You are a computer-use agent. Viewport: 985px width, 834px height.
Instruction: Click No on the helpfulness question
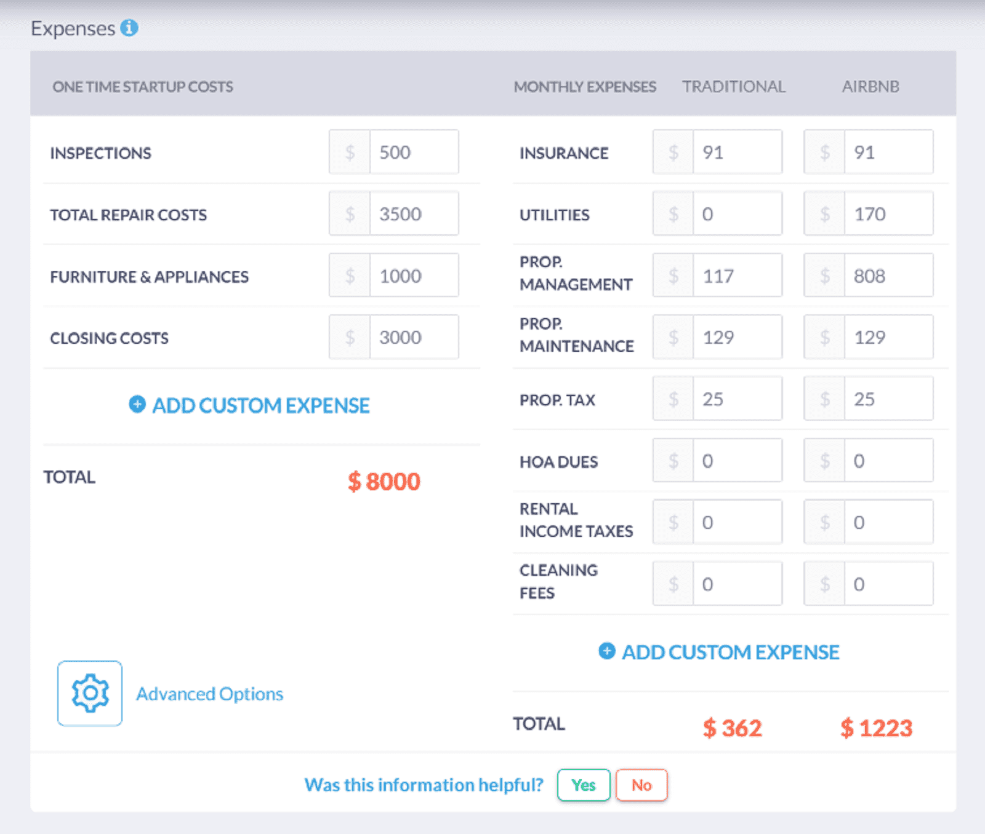point(641,785)
